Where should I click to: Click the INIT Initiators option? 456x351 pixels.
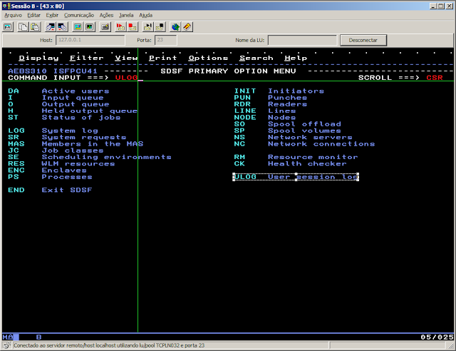(279, 91)
